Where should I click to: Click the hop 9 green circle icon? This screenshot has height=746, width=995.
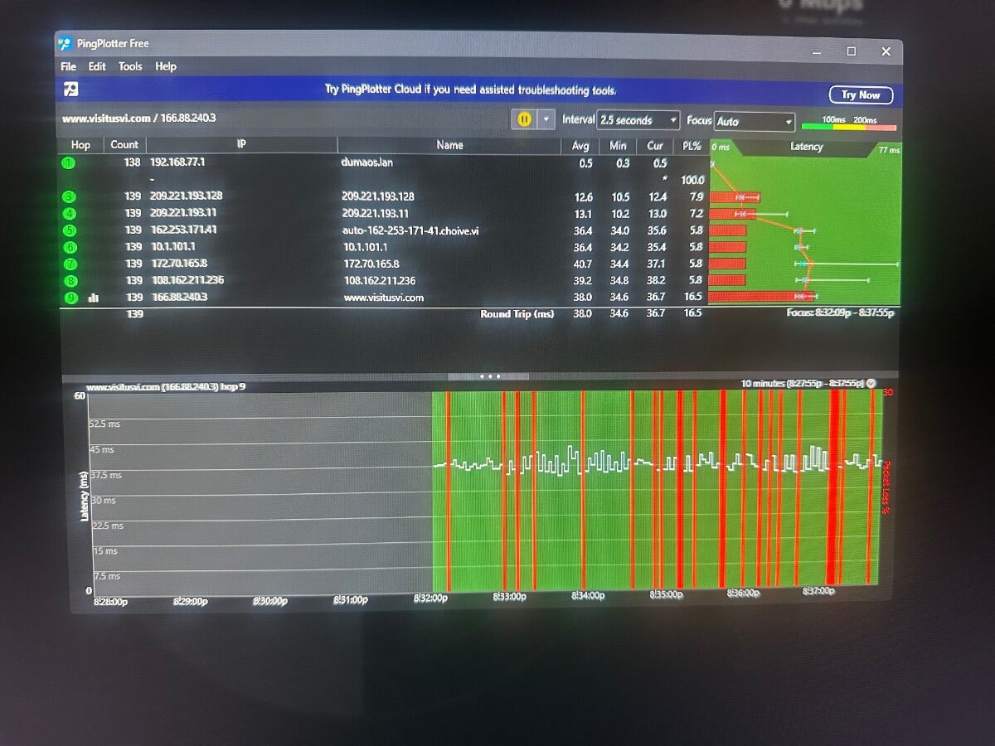point(70,298)
